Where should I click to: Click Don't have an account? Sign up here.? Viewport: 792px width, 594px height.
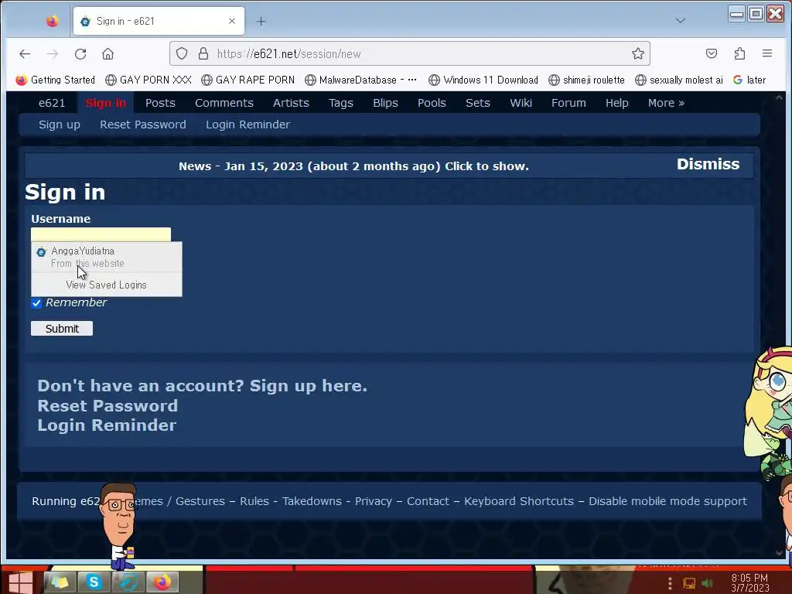pos(202,386)
